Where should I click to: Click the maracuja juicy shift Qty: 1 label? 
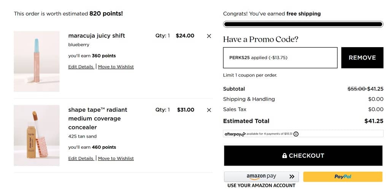[x=163, y=36]
